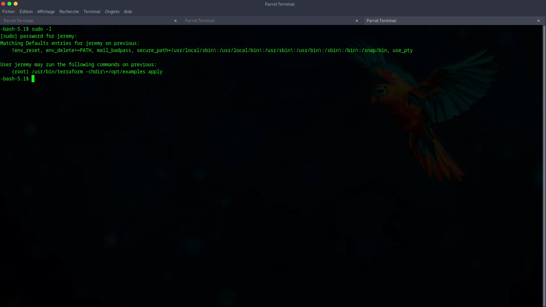
Task: Close the second terminal tab with its X
Action: click(x=357, y=21)
